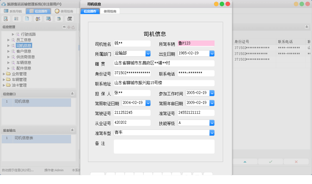Image resolution: width=312 pixels, height=184 pixels.
Task: Click the monitor-with-globe toolbar icon
Action: pos(48,18)
